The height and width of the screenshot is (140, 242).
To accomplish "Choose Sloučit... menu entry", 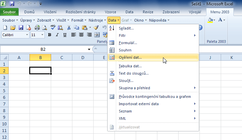I will click(x=153, y=81).
